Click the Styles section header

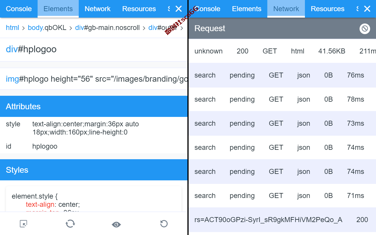coord(94,170)
